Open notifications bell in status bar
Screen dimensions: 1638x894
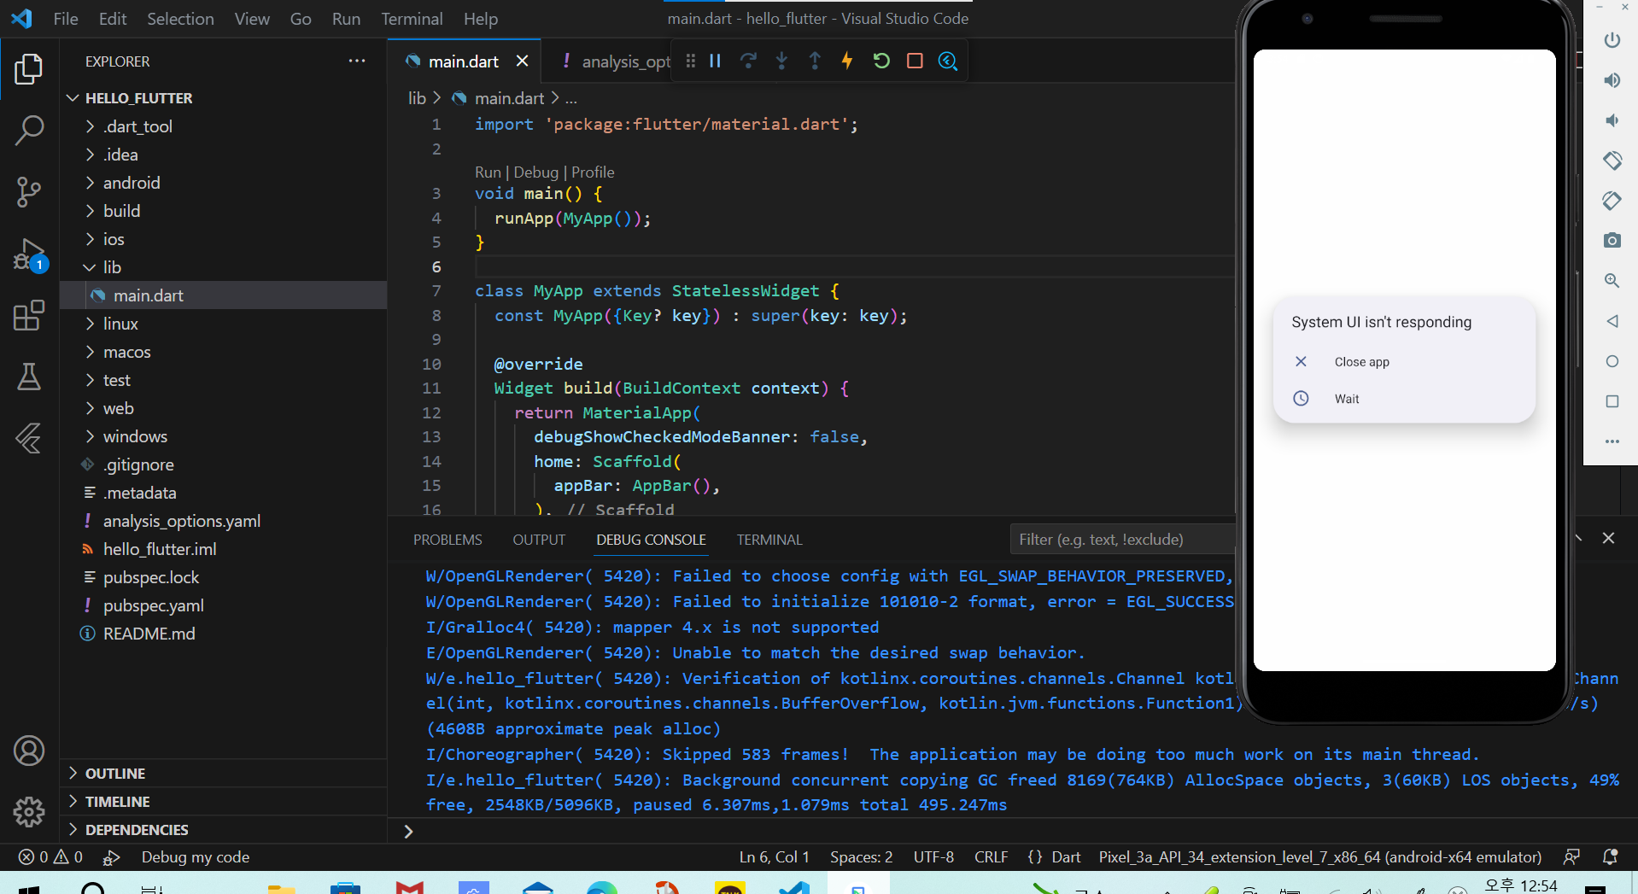click(1610, 857)
